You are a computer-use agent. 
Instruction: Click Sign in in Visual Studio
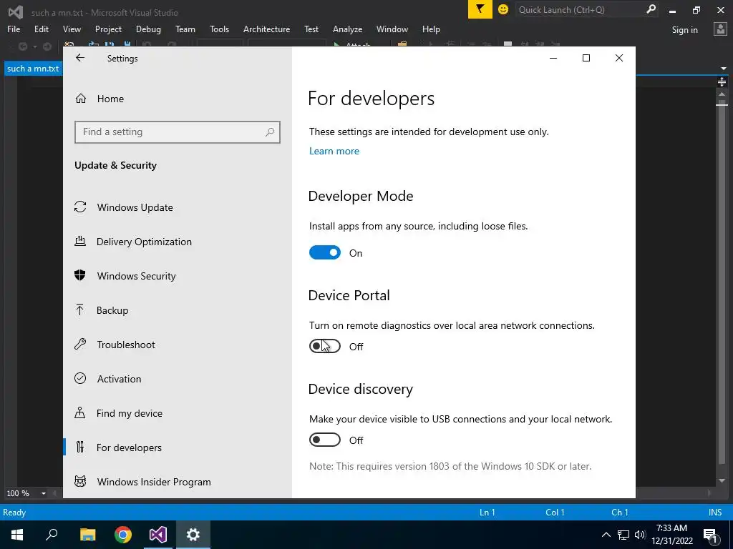[684, 30]
